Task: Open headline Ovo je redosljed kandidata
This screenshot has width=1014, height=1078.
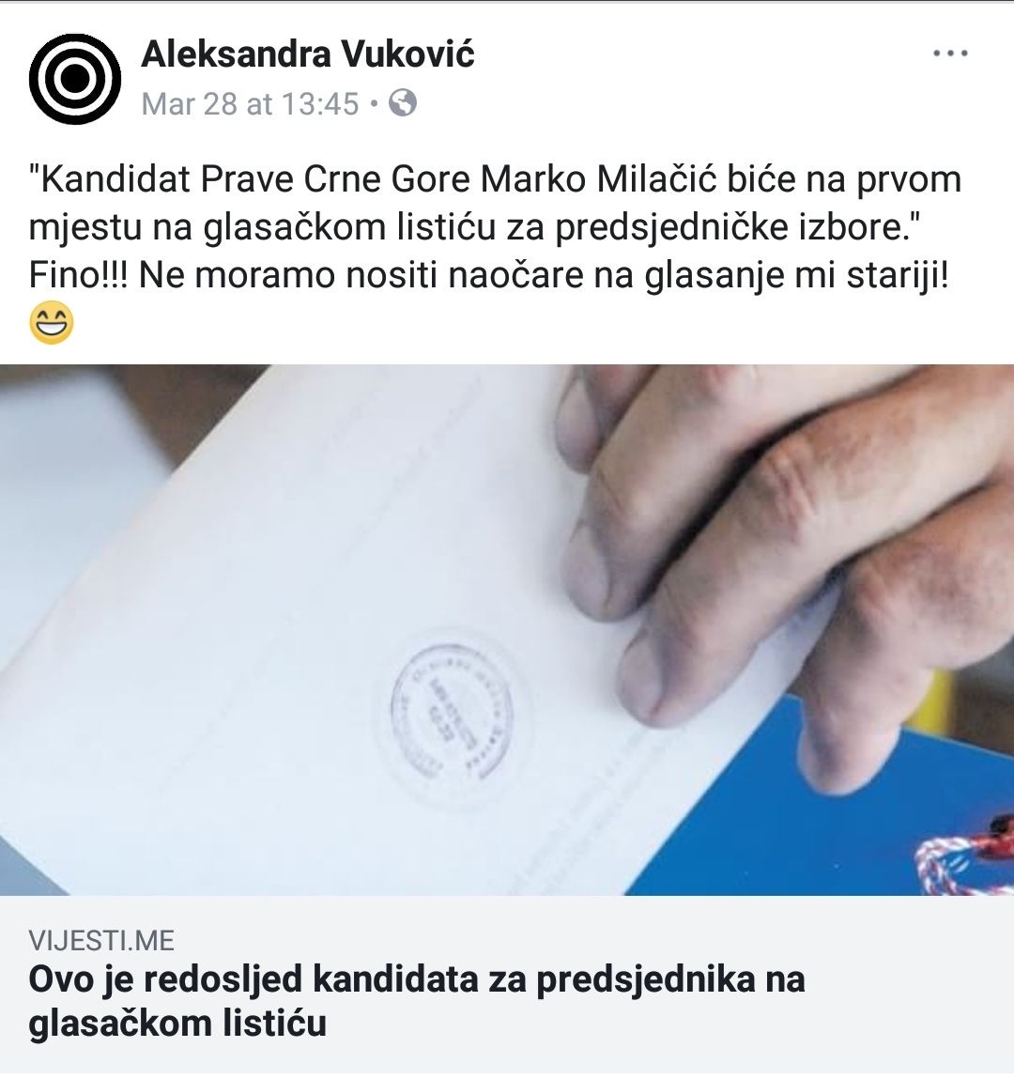Action: [417, 1000]
